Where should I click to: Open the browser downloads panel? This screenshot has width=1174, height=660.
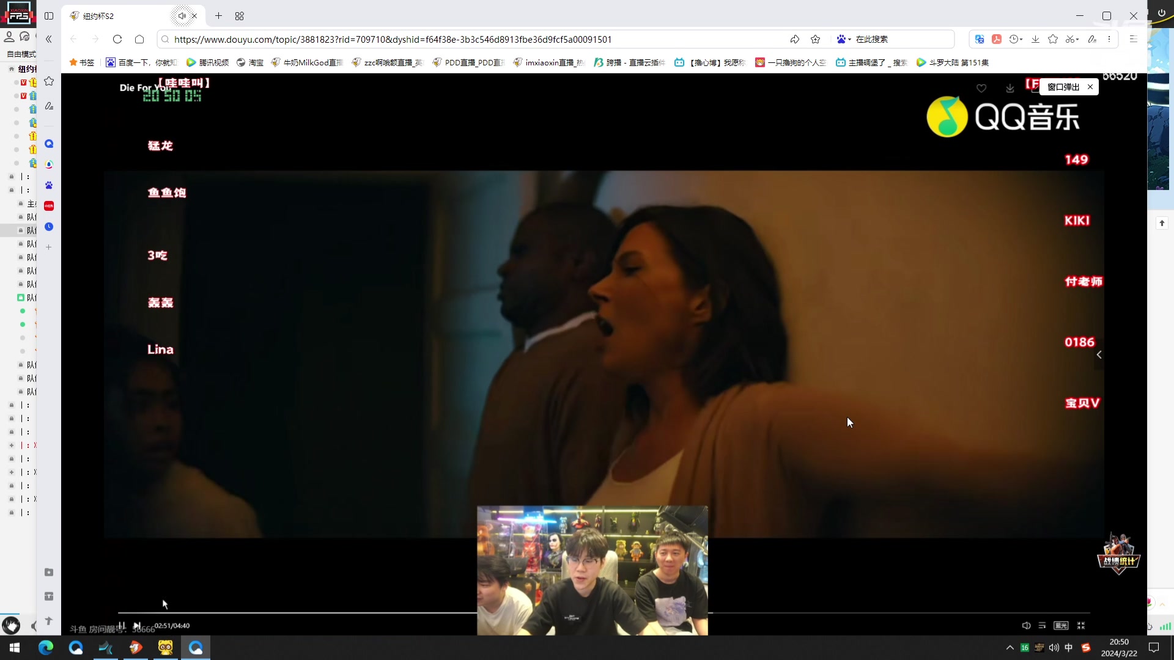[x=1035, y=39]
